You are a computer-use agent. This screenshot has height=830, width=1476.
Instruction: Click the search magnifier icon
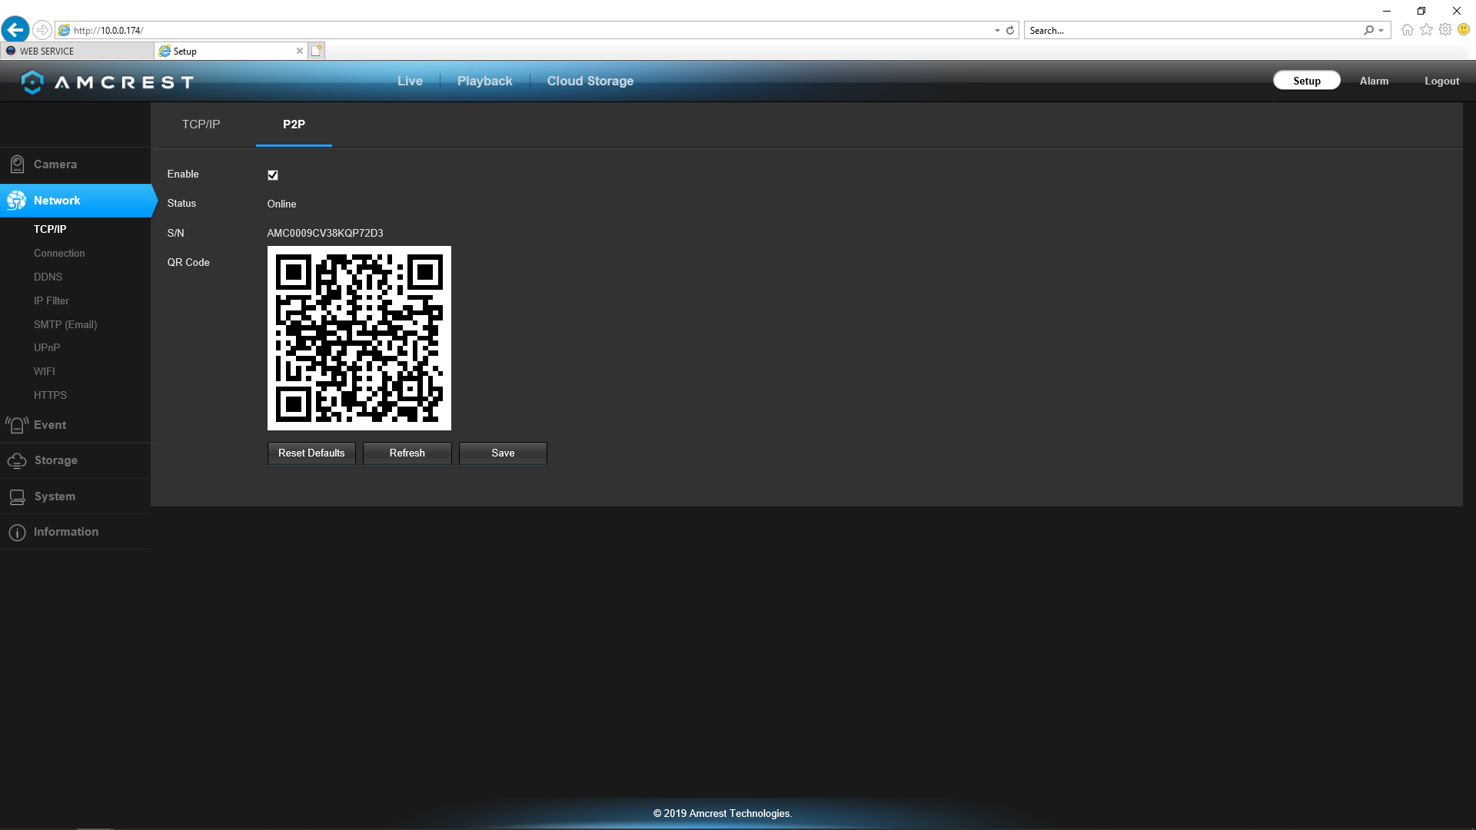click(1368, 31)
